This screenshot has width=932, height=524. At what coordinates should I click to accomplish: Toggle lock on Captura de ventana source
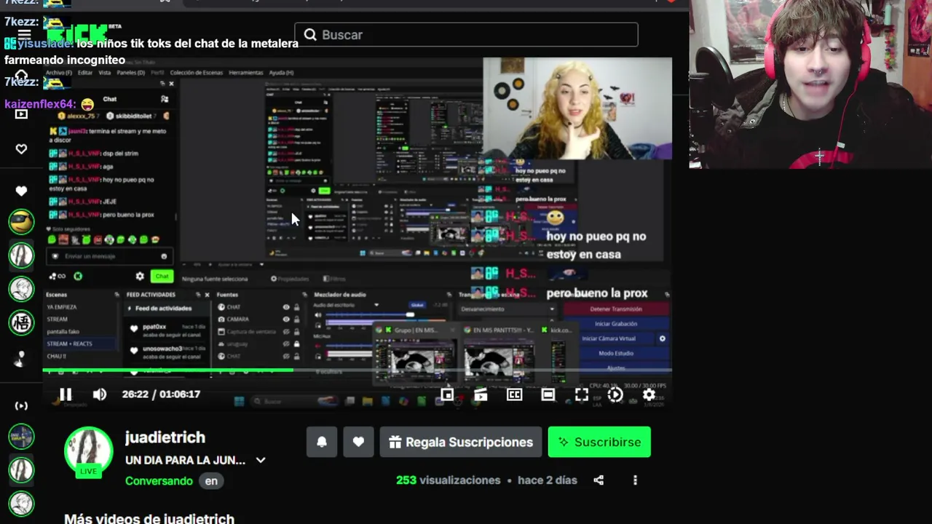click(x=296, y=332)
